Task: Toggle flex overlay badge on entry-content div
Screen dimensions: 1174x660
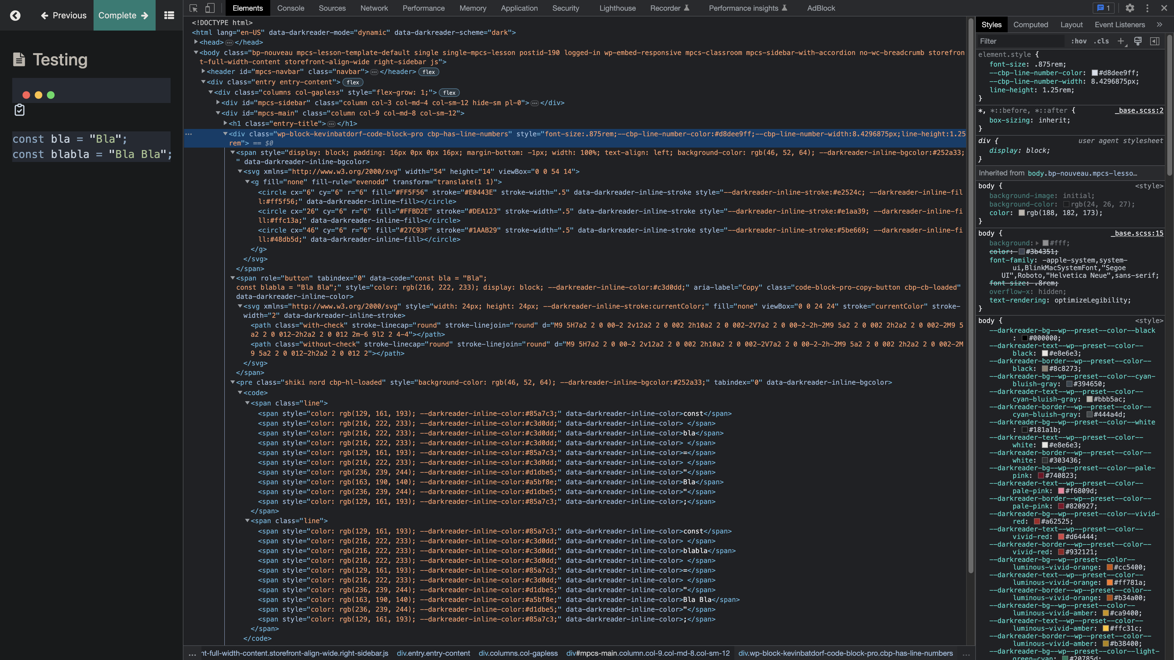Action: point(353,82)
